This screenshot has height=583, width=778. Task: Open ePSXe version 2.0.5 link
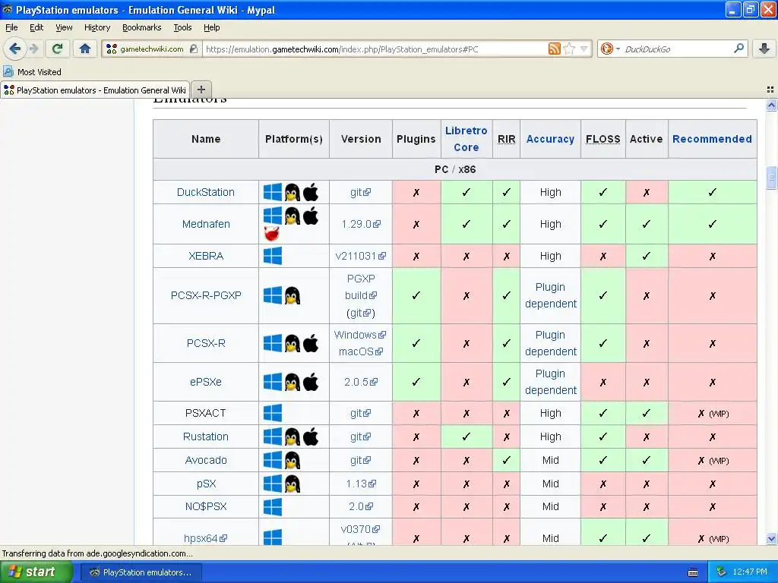point(361,382)
